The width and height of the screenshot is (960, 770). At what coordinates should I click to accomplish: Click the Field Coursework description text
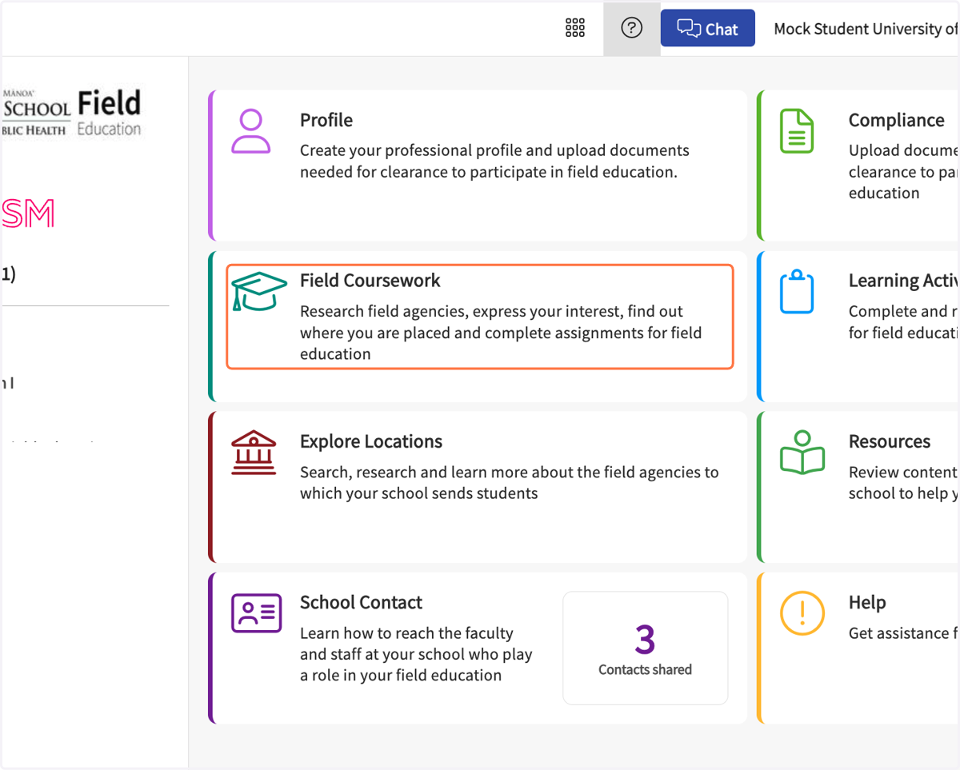[x=501, y=333]
